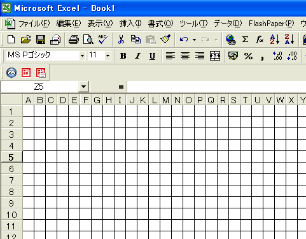Open the ツール(T) menu
The height and width of the screenshot is (239, 306).
click(193, 24)
